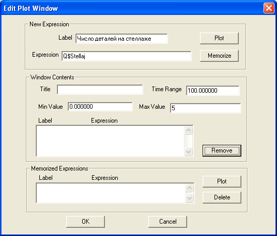Click the Plot button in New Expression
This screenshot has width=277, height=236.
coord(219,38)
